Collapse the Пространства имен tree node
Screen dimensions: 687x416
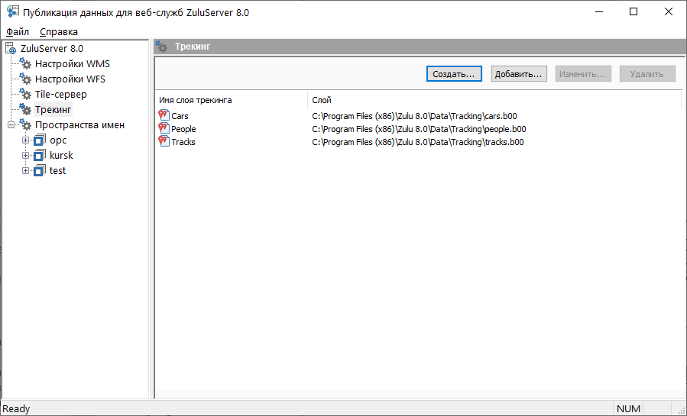coord(11,125)
